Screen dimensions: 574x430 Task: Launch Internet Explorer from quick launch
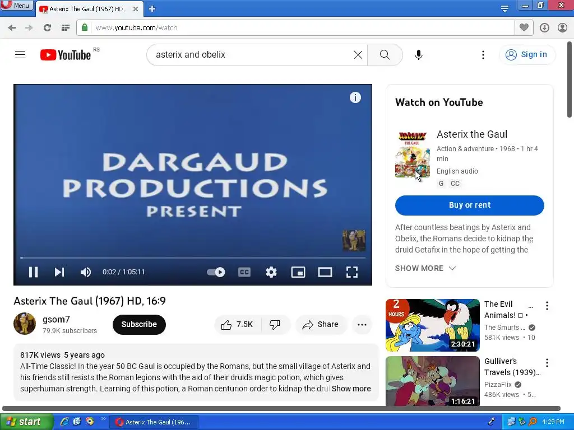[x=64, y=422]
